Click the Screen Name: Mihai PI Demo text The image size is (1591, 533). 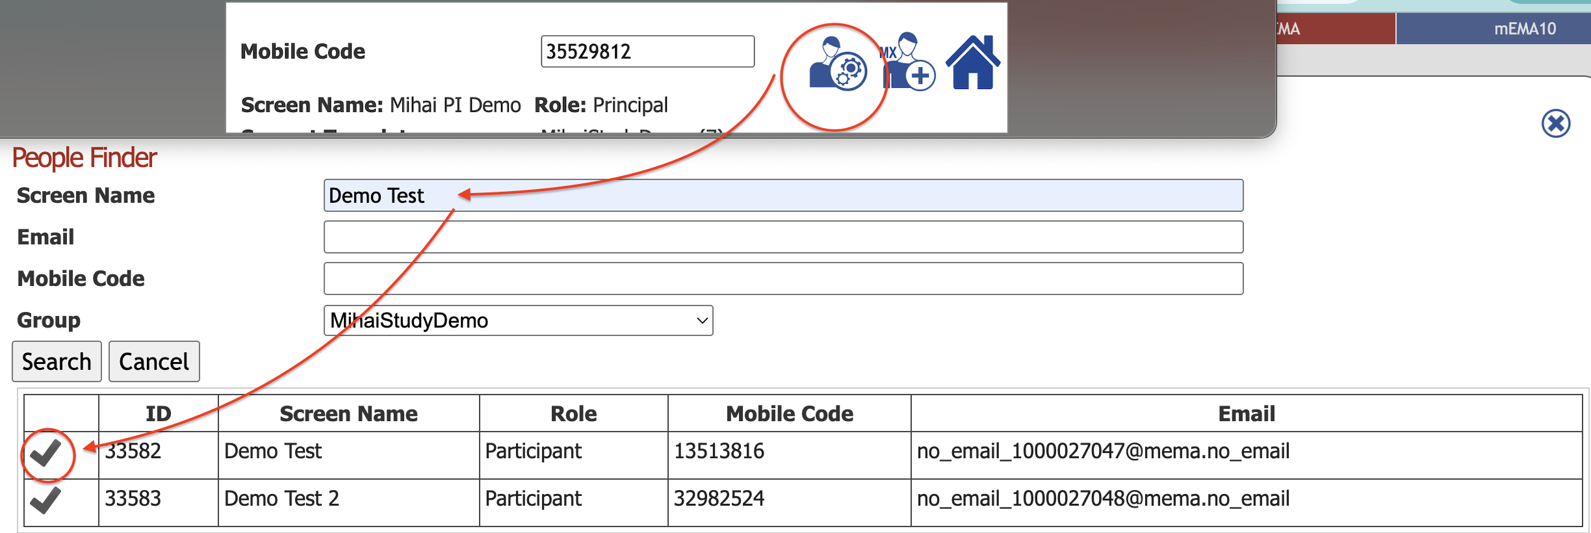(x=381, y=105)
